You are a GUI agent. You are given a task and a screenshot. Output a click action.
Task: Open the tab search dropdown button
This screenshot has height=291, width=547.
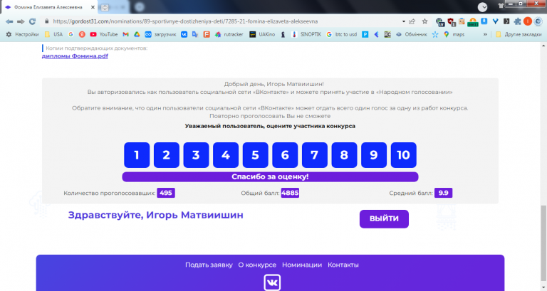tap(482, 7)
